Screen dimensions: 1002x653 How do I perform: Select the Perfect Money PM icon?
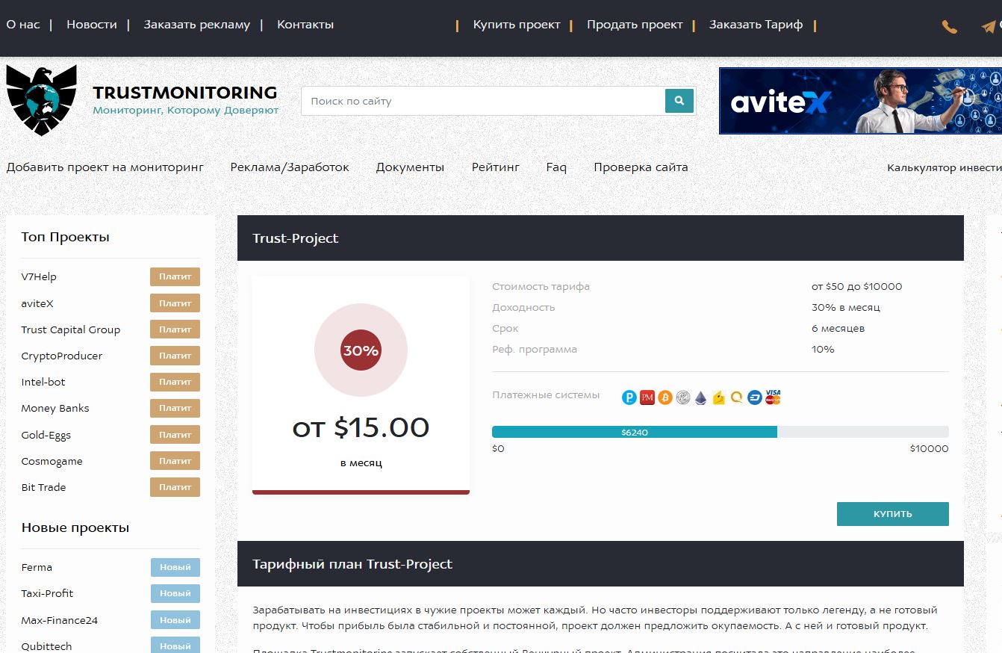tap(647, 397)
